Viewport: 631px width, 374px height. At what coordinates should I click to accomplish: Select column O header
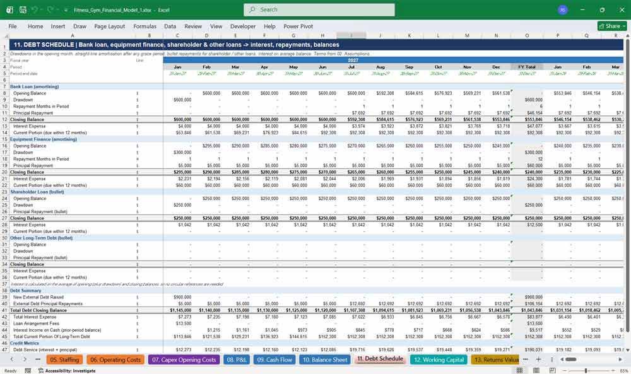[527, 35]
